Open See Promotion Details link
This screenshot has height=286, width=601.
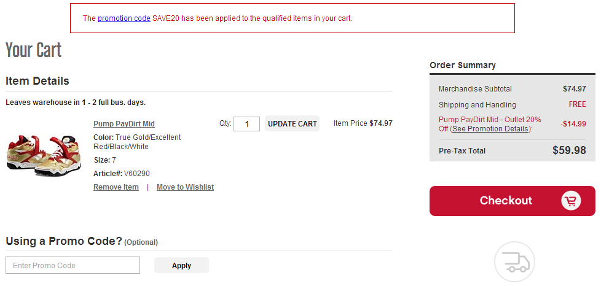coord(490,129)
